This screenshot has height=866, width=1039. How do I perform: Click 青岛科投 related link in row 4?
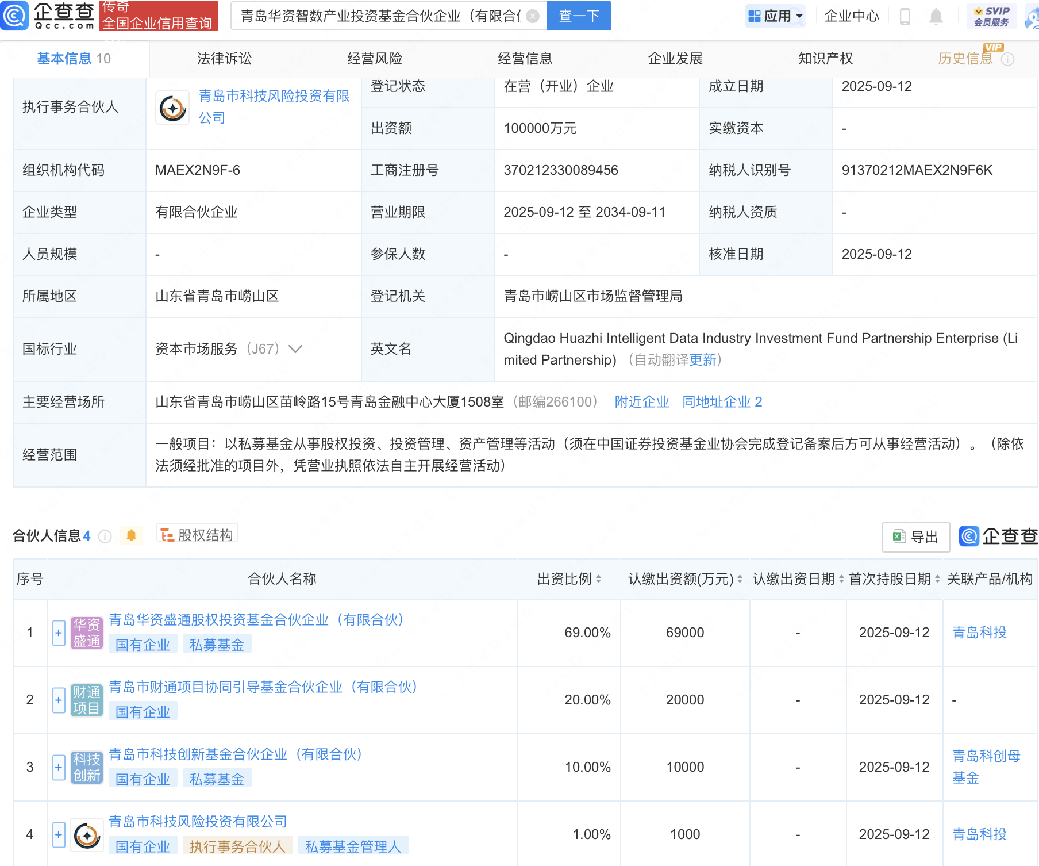point(979,834)
